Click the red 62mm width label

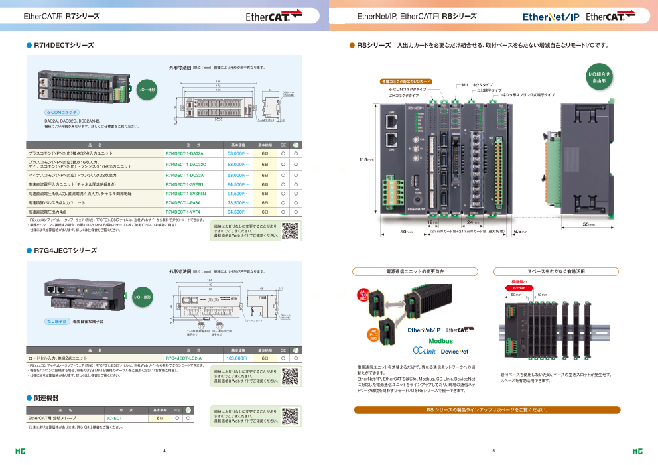(519, 288)
